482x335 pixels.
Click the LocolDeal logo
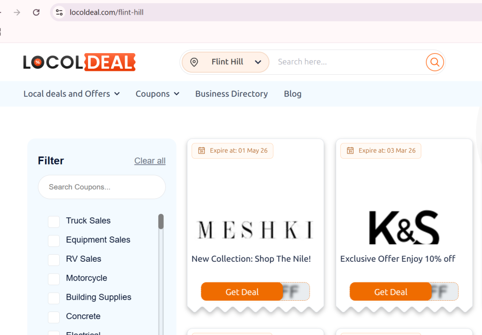point(79,62)
